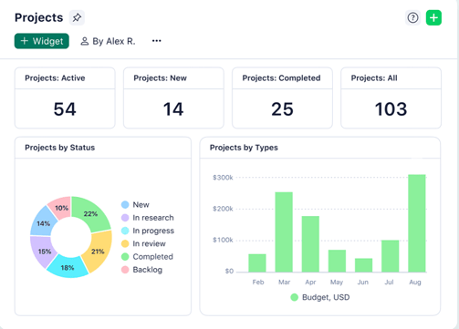The image size is (459, 329).
Task: Click the $100k axis label
Action: (x=223, y=240)
